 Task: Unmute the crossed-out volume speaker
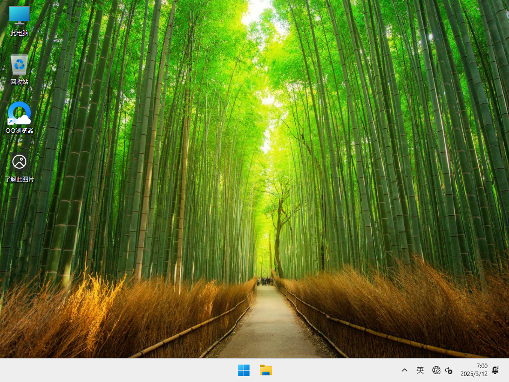449,371
